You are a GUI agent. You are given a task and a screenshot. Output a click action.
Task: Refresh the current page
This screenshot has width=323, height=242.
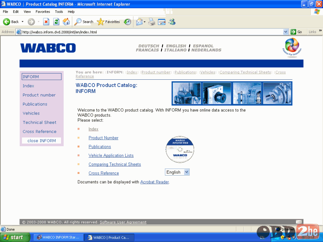click(56, 22)
